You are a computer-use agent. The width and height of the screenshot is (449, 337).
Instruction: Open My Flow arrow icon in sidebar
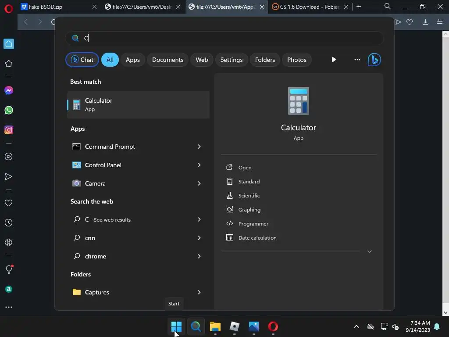9,176
